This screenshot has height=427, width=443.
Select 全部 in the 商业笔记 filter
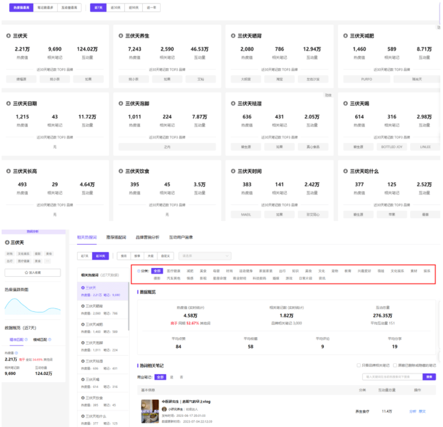click(x=160, y=377)
